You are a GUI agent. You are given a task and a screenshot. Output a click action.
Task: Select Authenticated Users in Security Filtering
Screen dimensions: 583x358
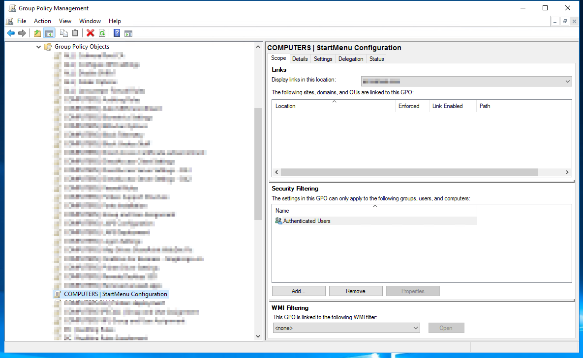pyautogui.click(x=307, y=221)
